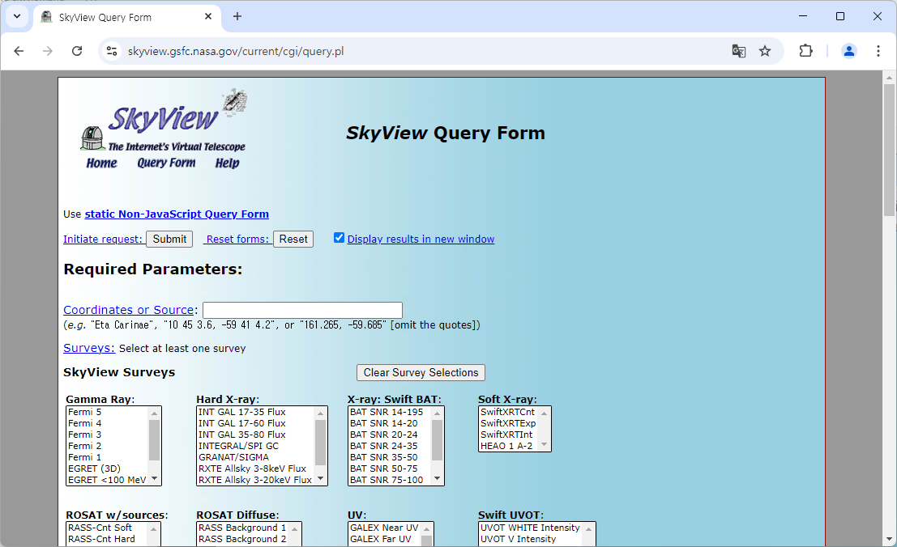Click the browser forward arrow
The width and height of the screenshot is (897, 547).
pos(48,52)
